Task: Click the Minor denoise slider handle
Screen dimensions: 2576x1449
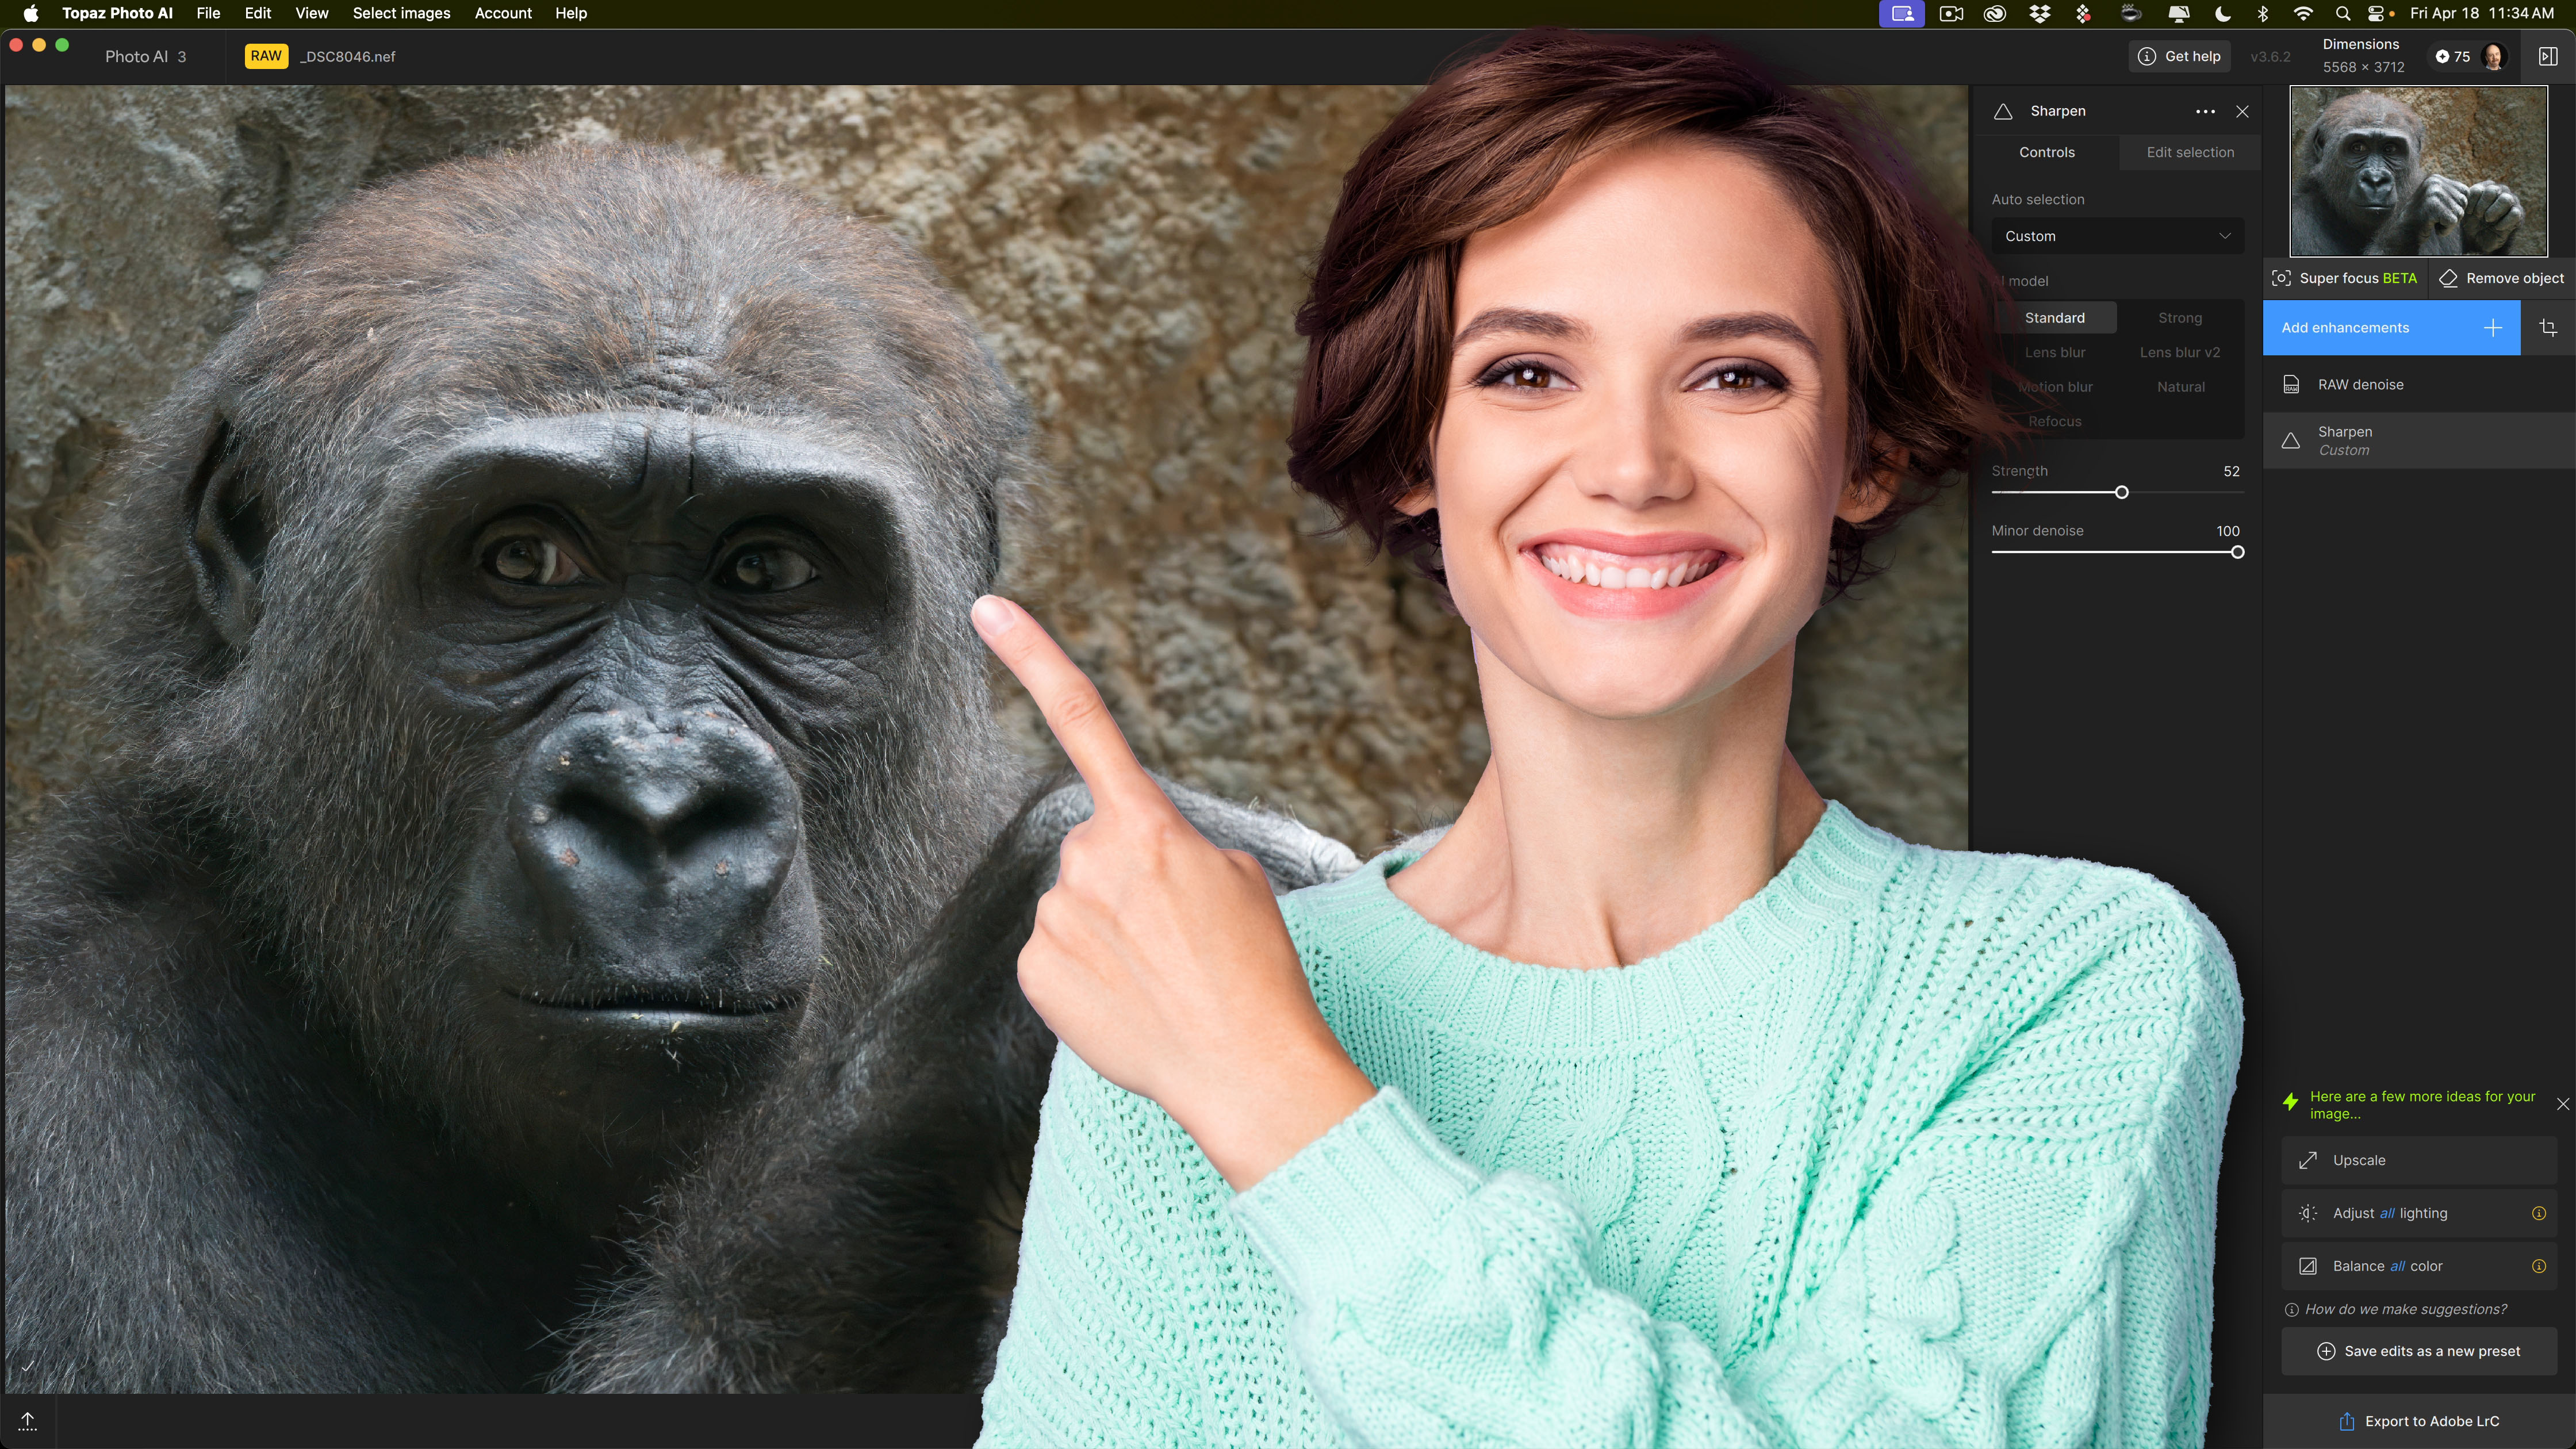Action: 2237,552
